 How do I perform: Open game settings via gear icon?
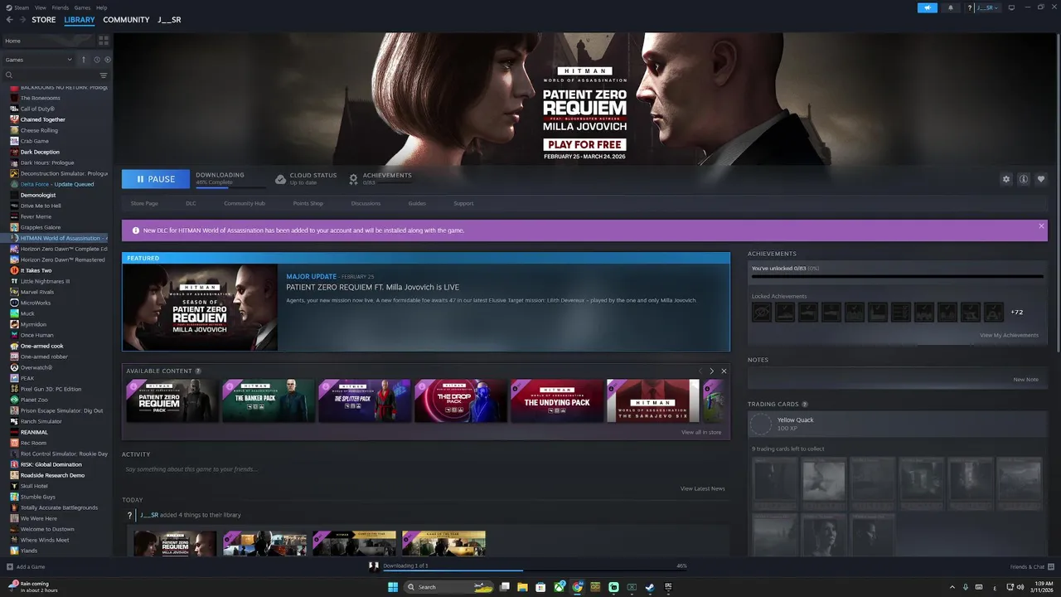(1006, 179)
